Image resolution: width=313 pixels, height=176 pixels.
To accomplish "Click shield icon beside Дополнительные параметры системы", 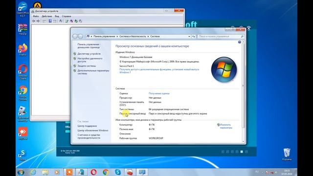I will click(x=75, y=70).
